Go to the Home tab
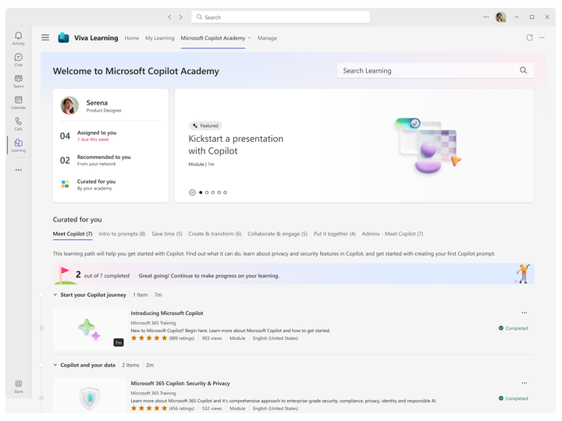The width and height of the screenshot is (562, 421). point(132,38)
